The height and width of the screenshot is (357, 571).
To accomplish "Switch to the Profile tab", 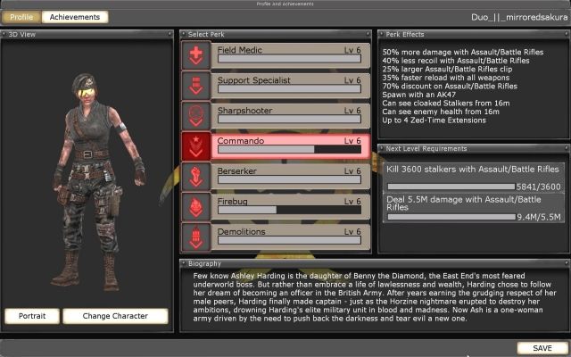I will (21, 17).
